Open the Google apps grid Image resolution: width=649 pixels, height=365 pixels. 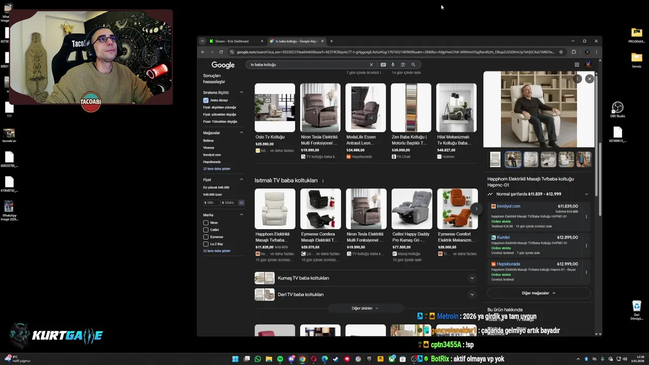tap(576, 65)
